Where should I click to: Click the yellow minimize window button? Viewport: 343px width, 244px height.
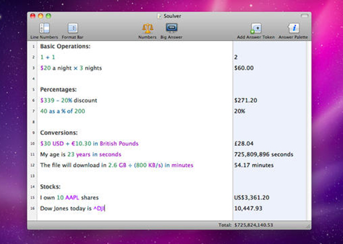41,16
